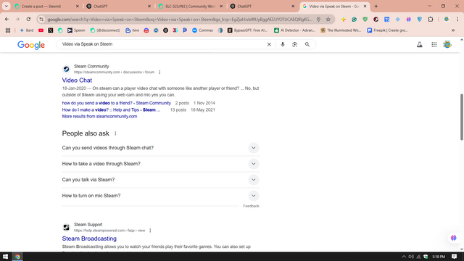Open the taskbar volume control
This screenshot has height=261, width=464.
pos(411,257)
